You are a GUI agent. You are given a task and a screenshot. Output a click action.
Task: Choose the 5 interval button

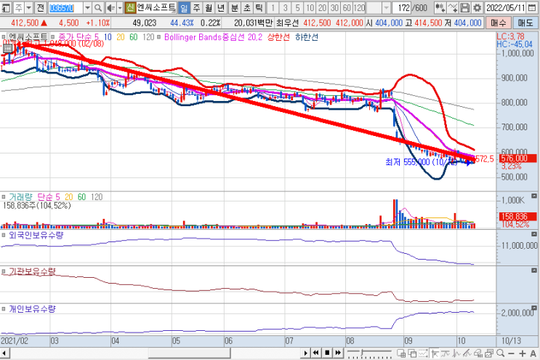point(297,7)
